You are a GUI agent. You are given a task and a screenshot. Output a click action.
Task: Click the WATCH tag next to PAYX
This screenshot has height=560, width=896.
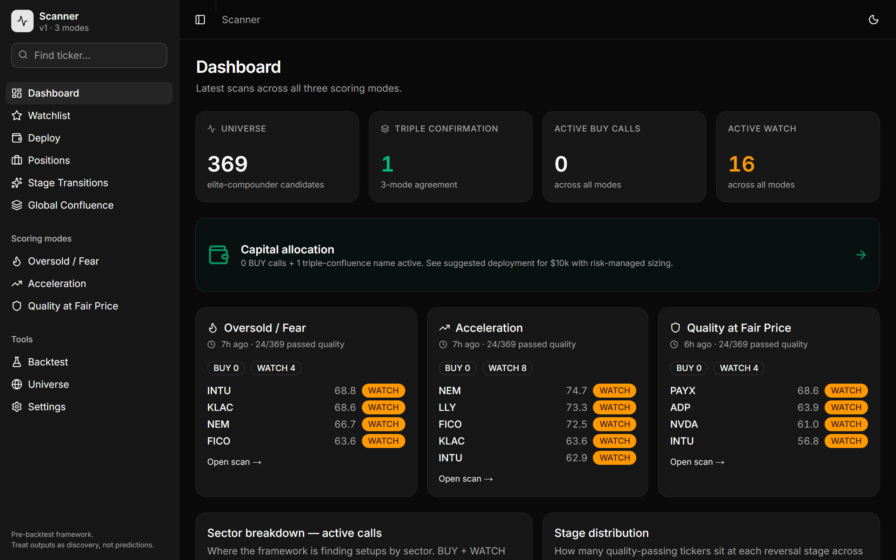[846, 390]
